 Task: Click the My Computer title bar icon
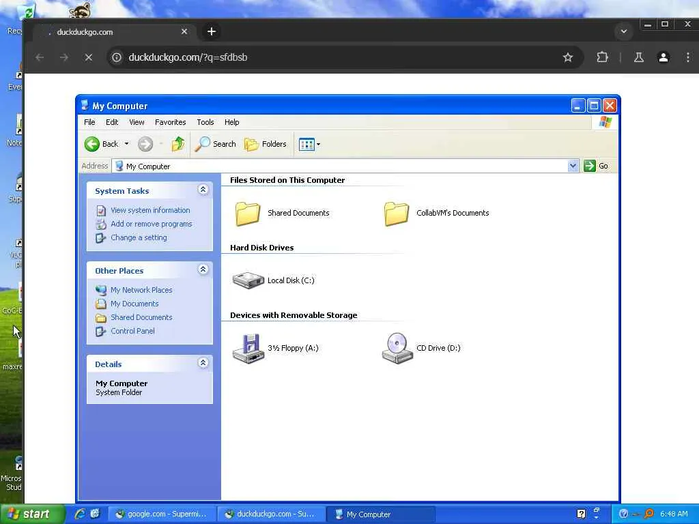point(85,106)
